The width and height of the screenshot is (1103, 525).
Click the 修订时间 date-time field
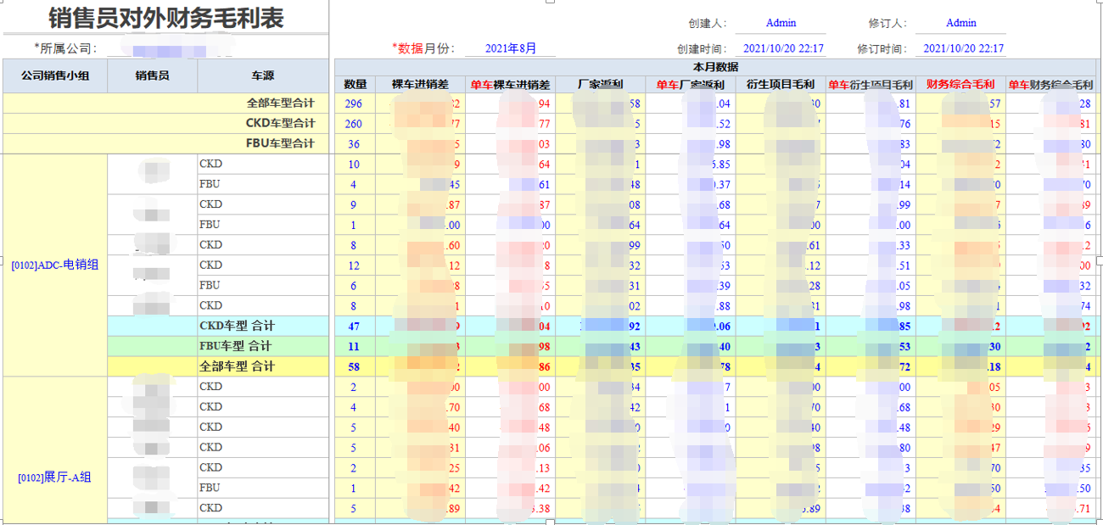point(963,49)
